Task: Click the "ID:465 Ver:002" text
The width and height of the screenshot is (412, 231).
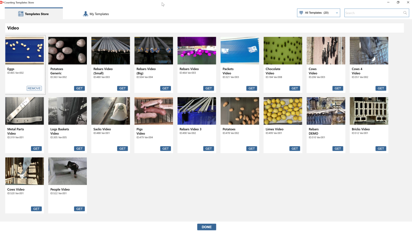Action: (x=15, y=73)
